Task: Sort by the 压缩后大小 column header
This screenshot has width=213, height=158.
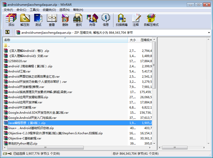Action: tap(145, 40)
